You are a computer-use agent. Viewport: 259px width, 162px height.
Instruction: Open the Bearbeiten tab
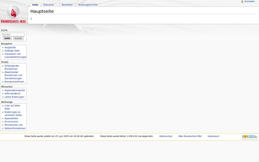[x=67, y=5]
